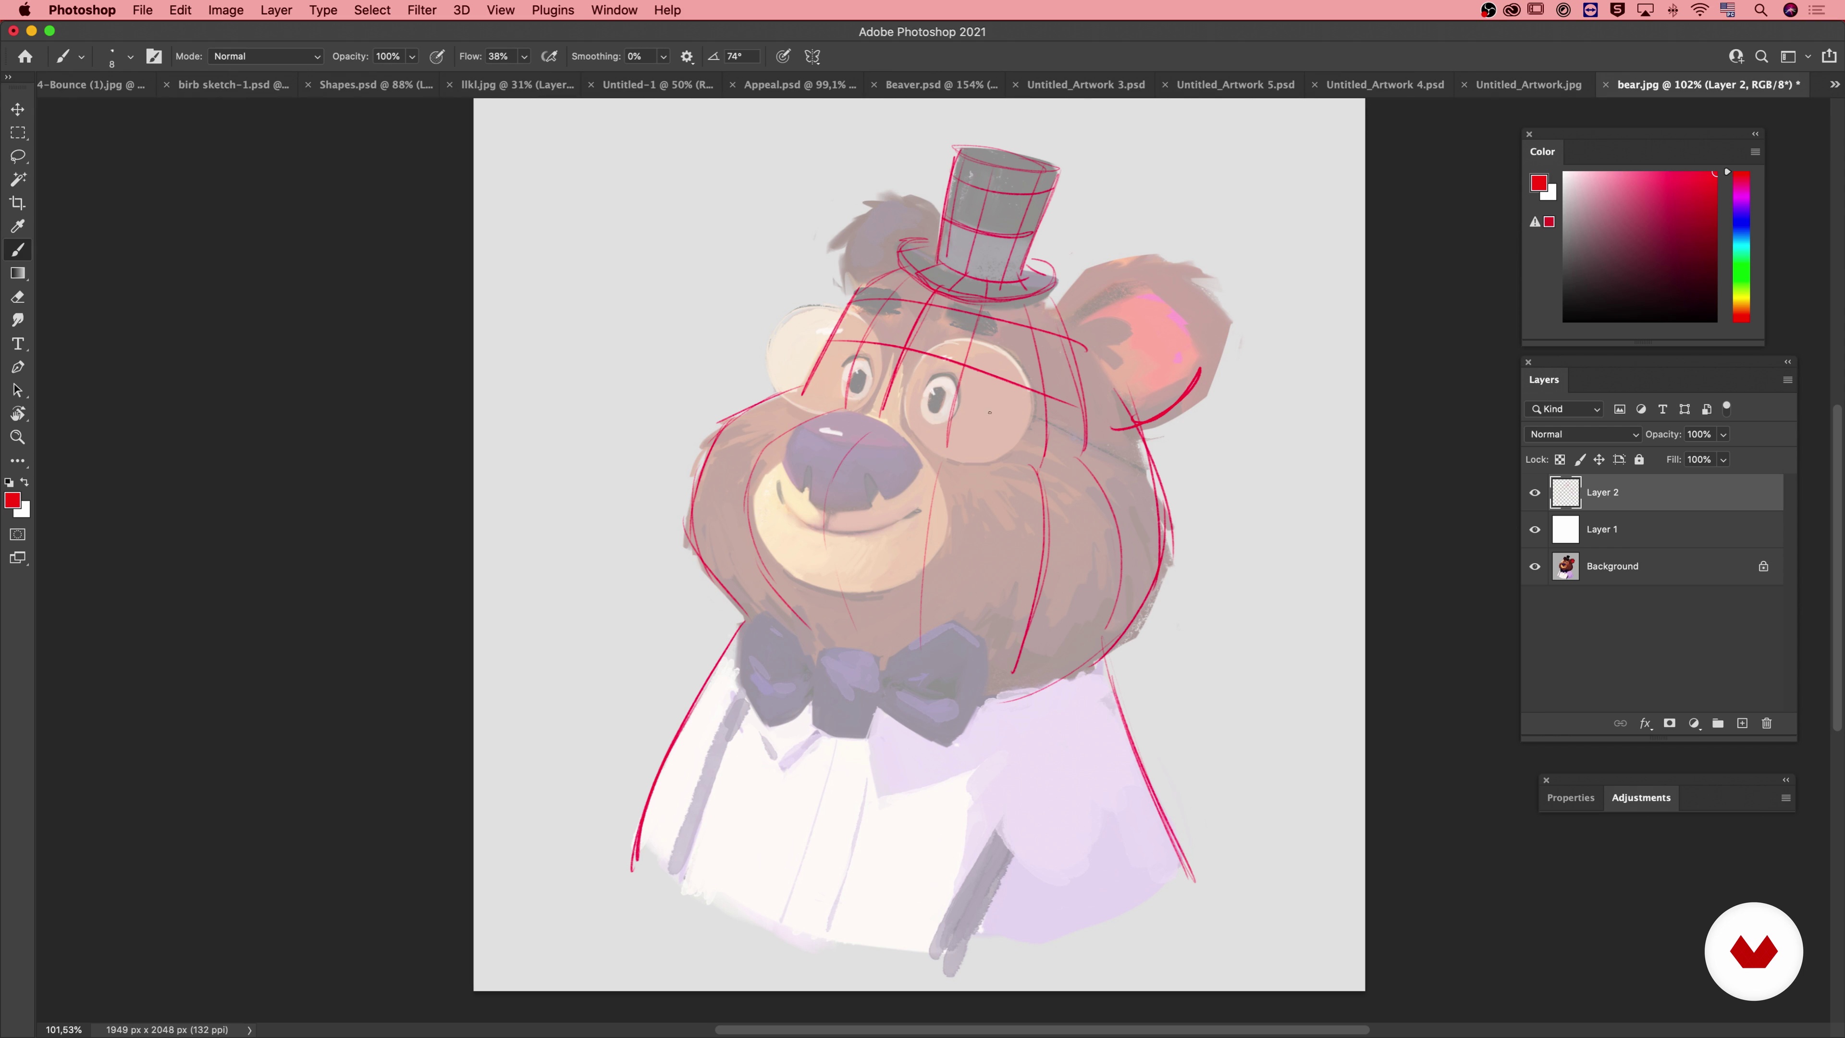Select the Gradient tool
This screenshot has height=1038, width=1845.
point(17,273)
